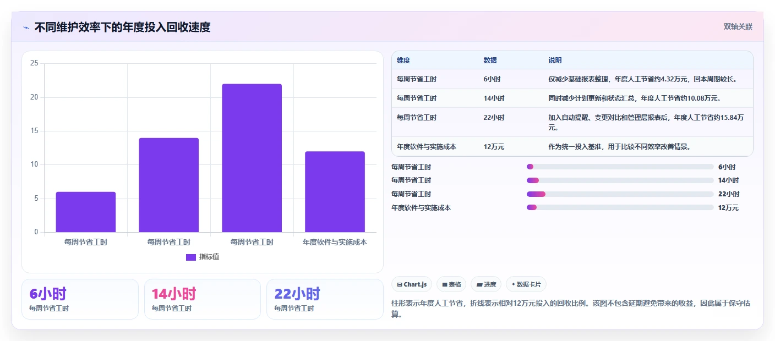Click the card title 不同维护效率下的年度投入回收速度
The image size is (775, 341).
122,27
